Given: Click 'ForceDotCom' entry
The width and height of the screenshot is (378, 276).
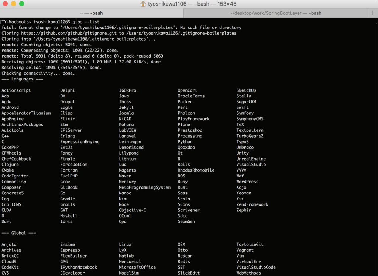Looking at the screenshot, I should pyautogui.click(x=74, y=165).
